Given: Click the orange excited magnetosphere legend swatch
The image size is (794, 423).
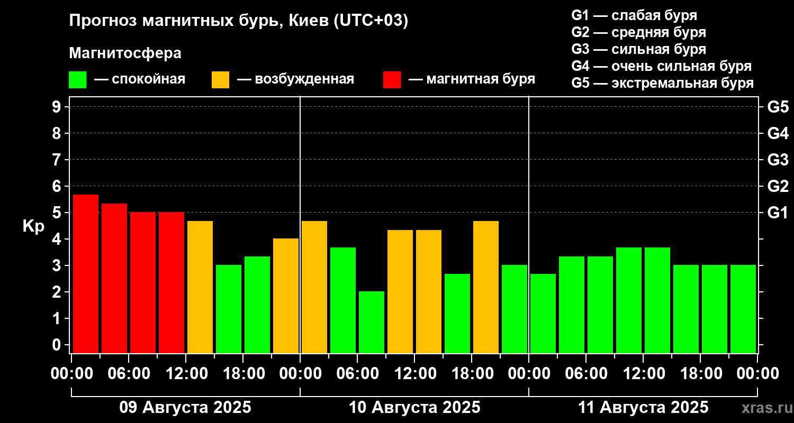Looking at the screenshot, I should point(220,80).
